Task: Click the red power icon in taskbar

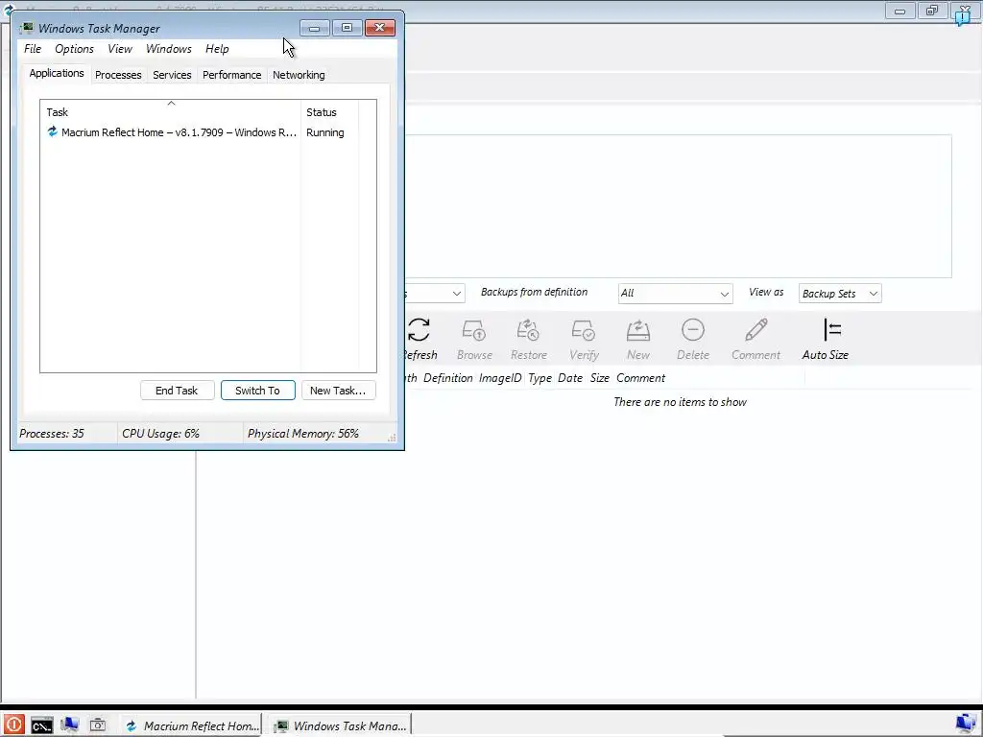Action: tap(12, 725)
